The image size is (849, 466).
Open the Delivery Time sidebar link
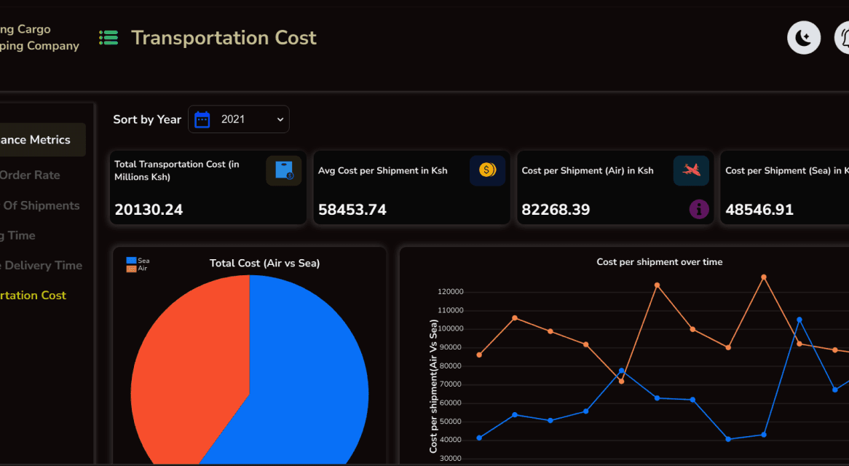tap(42, 265)
